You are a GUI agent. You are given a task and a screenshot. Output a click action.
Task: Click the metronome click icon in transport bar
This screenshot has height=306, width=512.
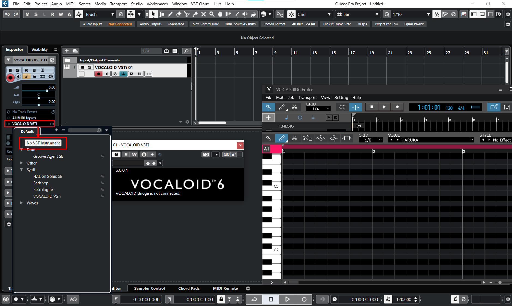point(455,299)
